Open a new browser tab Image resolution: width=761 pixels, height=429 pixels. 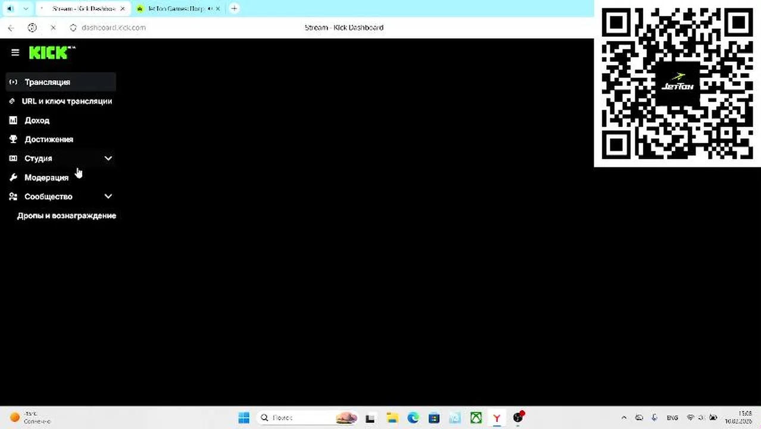pyautogui.click(x=234, y=8)
